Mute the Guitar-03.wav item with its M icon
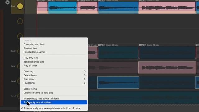 pyautogui.click(x=101, y=45)
